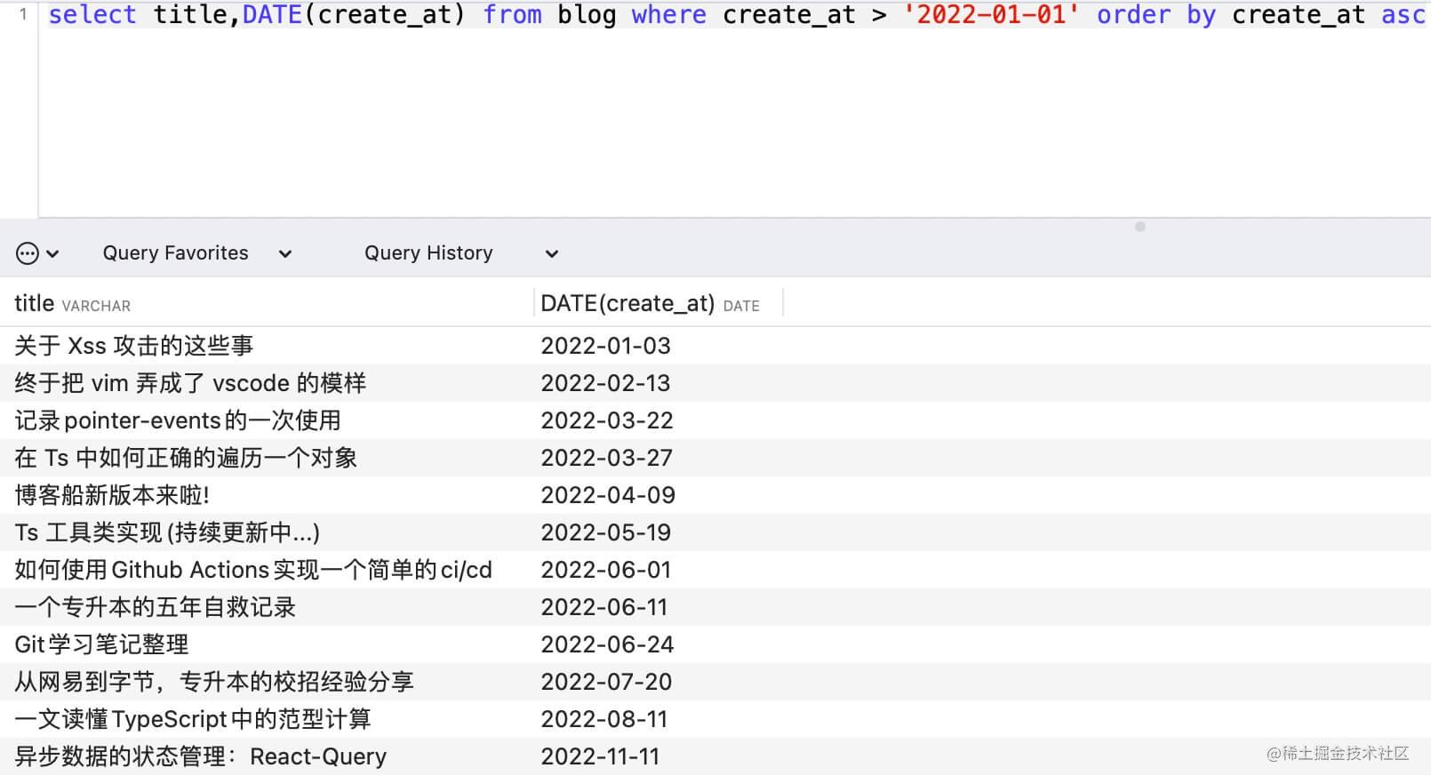The image size is (1431, 784).
Task: Select row '从网易到字节，专升本的校招经验分享'
Action: click(715, 682)
